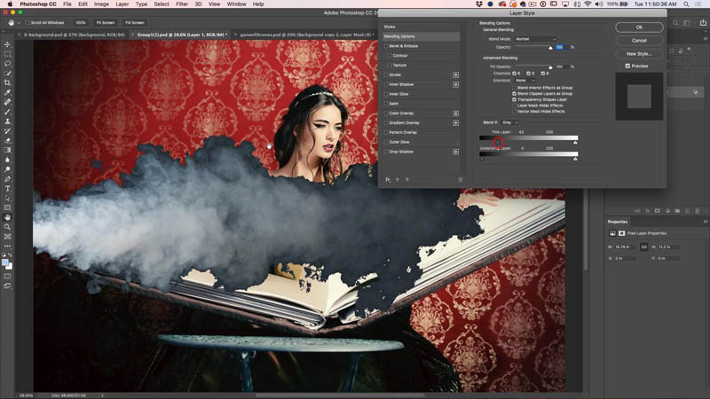
Task: Select the Lasso tool
Action: tap(7, 63)
